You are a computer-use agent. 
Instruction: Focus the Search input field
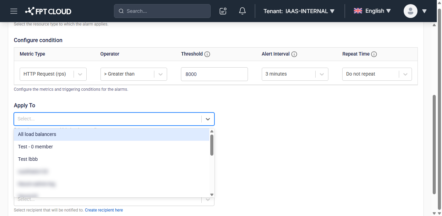coord(162,11)
